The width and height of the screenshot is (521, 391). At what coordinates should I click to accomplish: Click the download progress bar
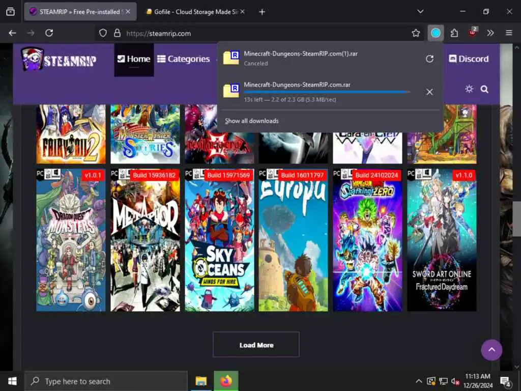point(327,92)
